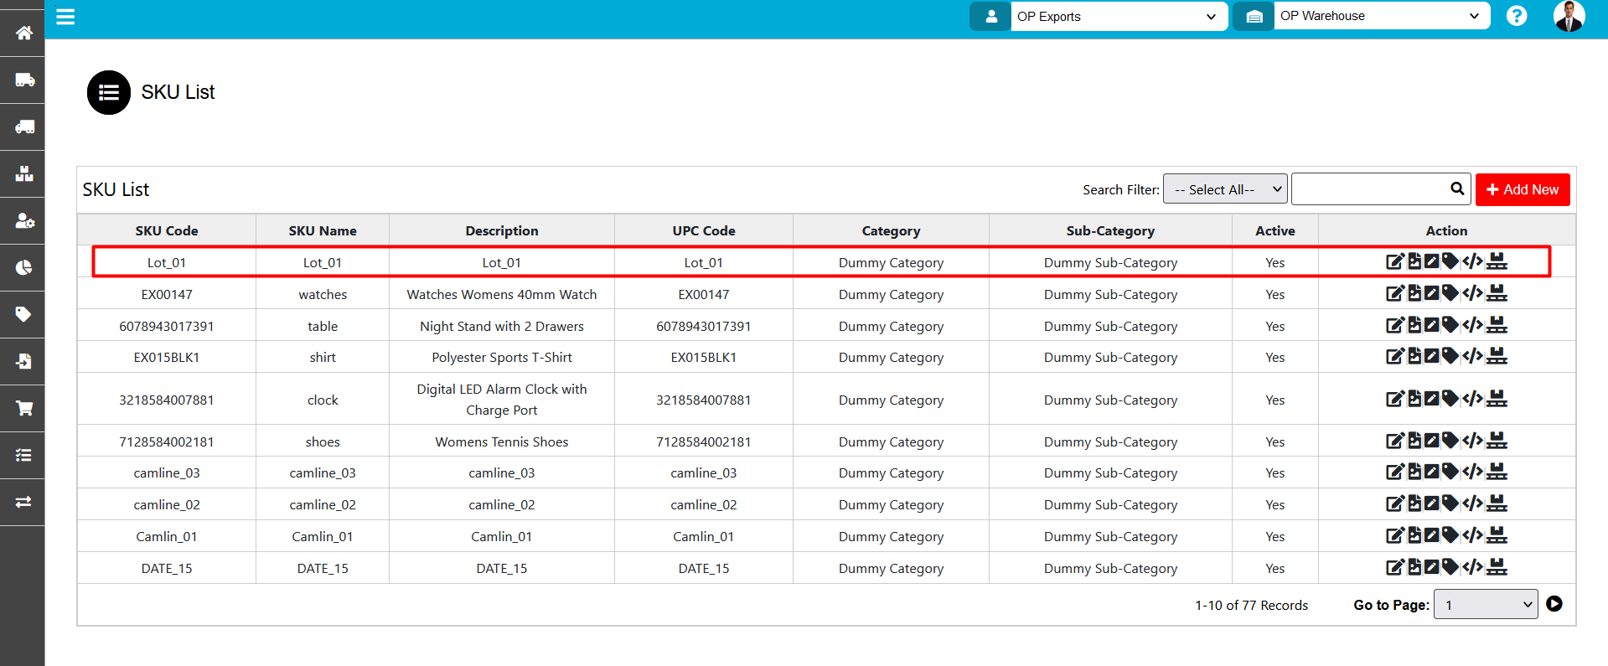
Task: Open the Search Filter Select All dropdown
Action: 1224,189
